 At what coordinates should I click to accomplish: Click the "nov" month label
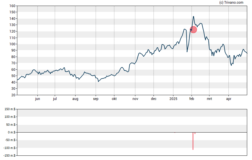pyautogui.click(x=135, y=99)
